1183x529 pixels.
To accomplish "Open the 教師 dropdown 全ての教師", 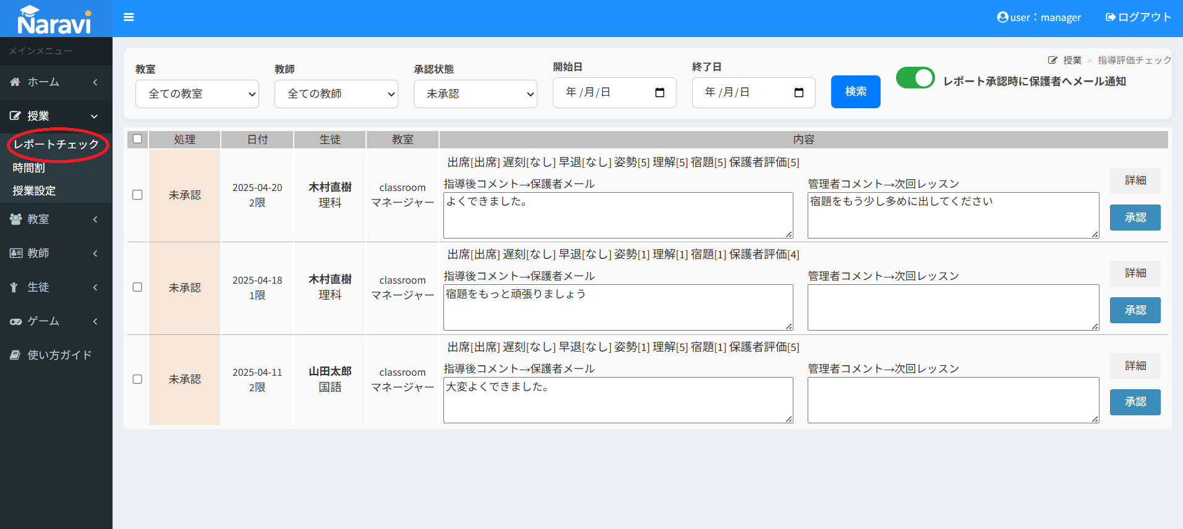I will pyautogui.click(x=336, y=94).
